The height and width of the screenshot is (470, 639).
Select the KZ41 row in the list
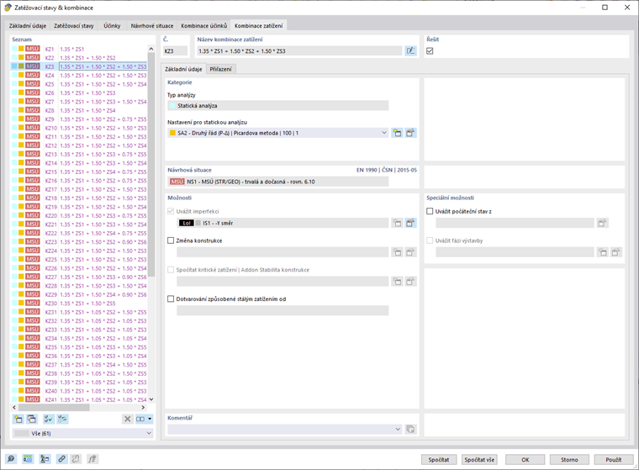[x=79, y=399]
